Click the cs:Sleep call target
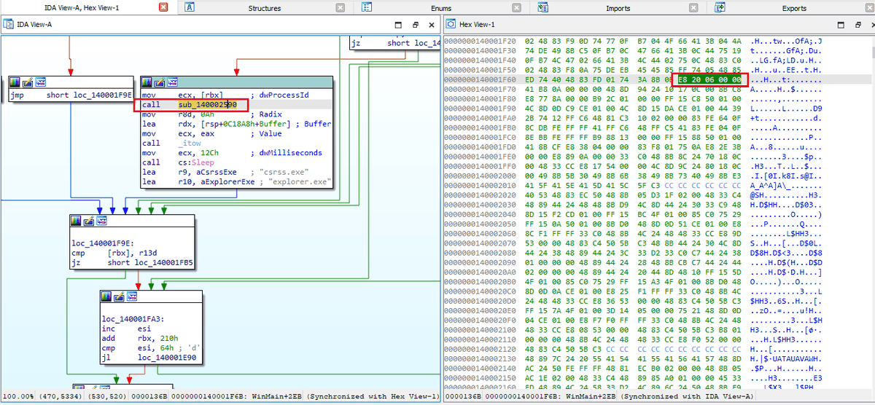This screenshot has height=405, width=875. pos(197,162)
